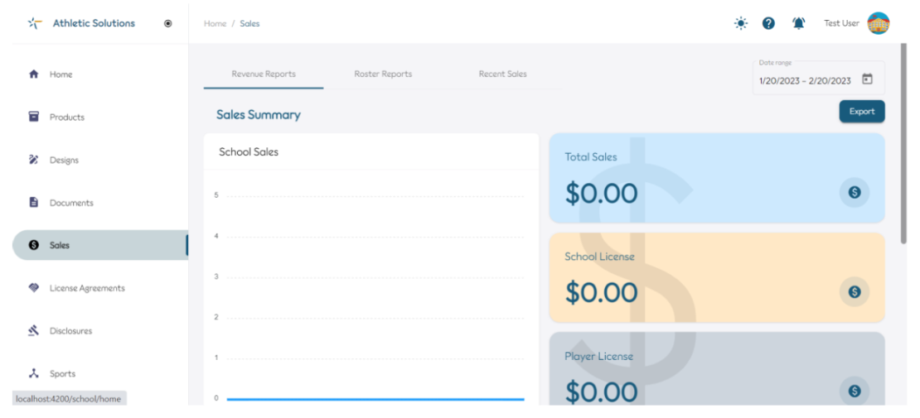Image resolution: width=920 pixels, height=418 pixels.
Task: Click the Home icon in sidebar
Action: click(x=33, y=74)
